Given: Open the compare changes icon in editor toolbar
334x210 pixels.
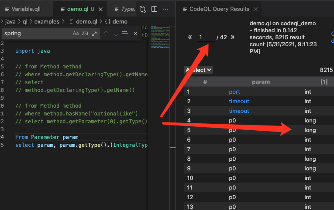Looking at the screenshot, I should click(x=143, y=9).
